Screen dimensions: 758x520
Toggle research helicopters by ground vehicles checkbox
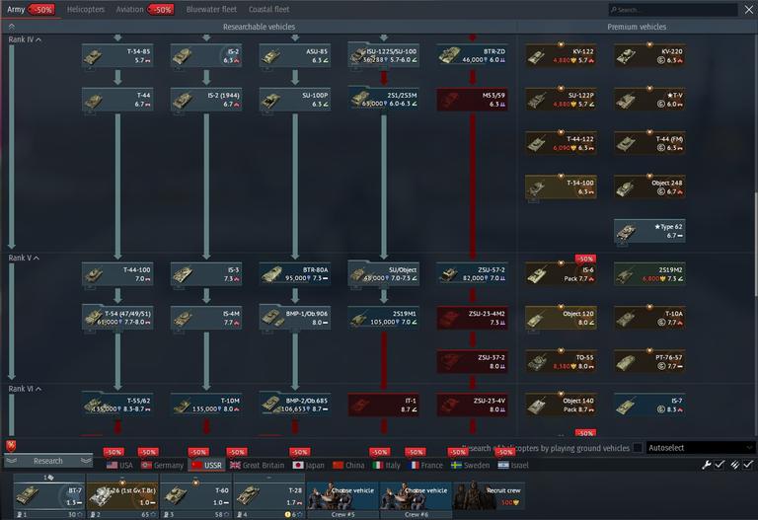point(638,448)
